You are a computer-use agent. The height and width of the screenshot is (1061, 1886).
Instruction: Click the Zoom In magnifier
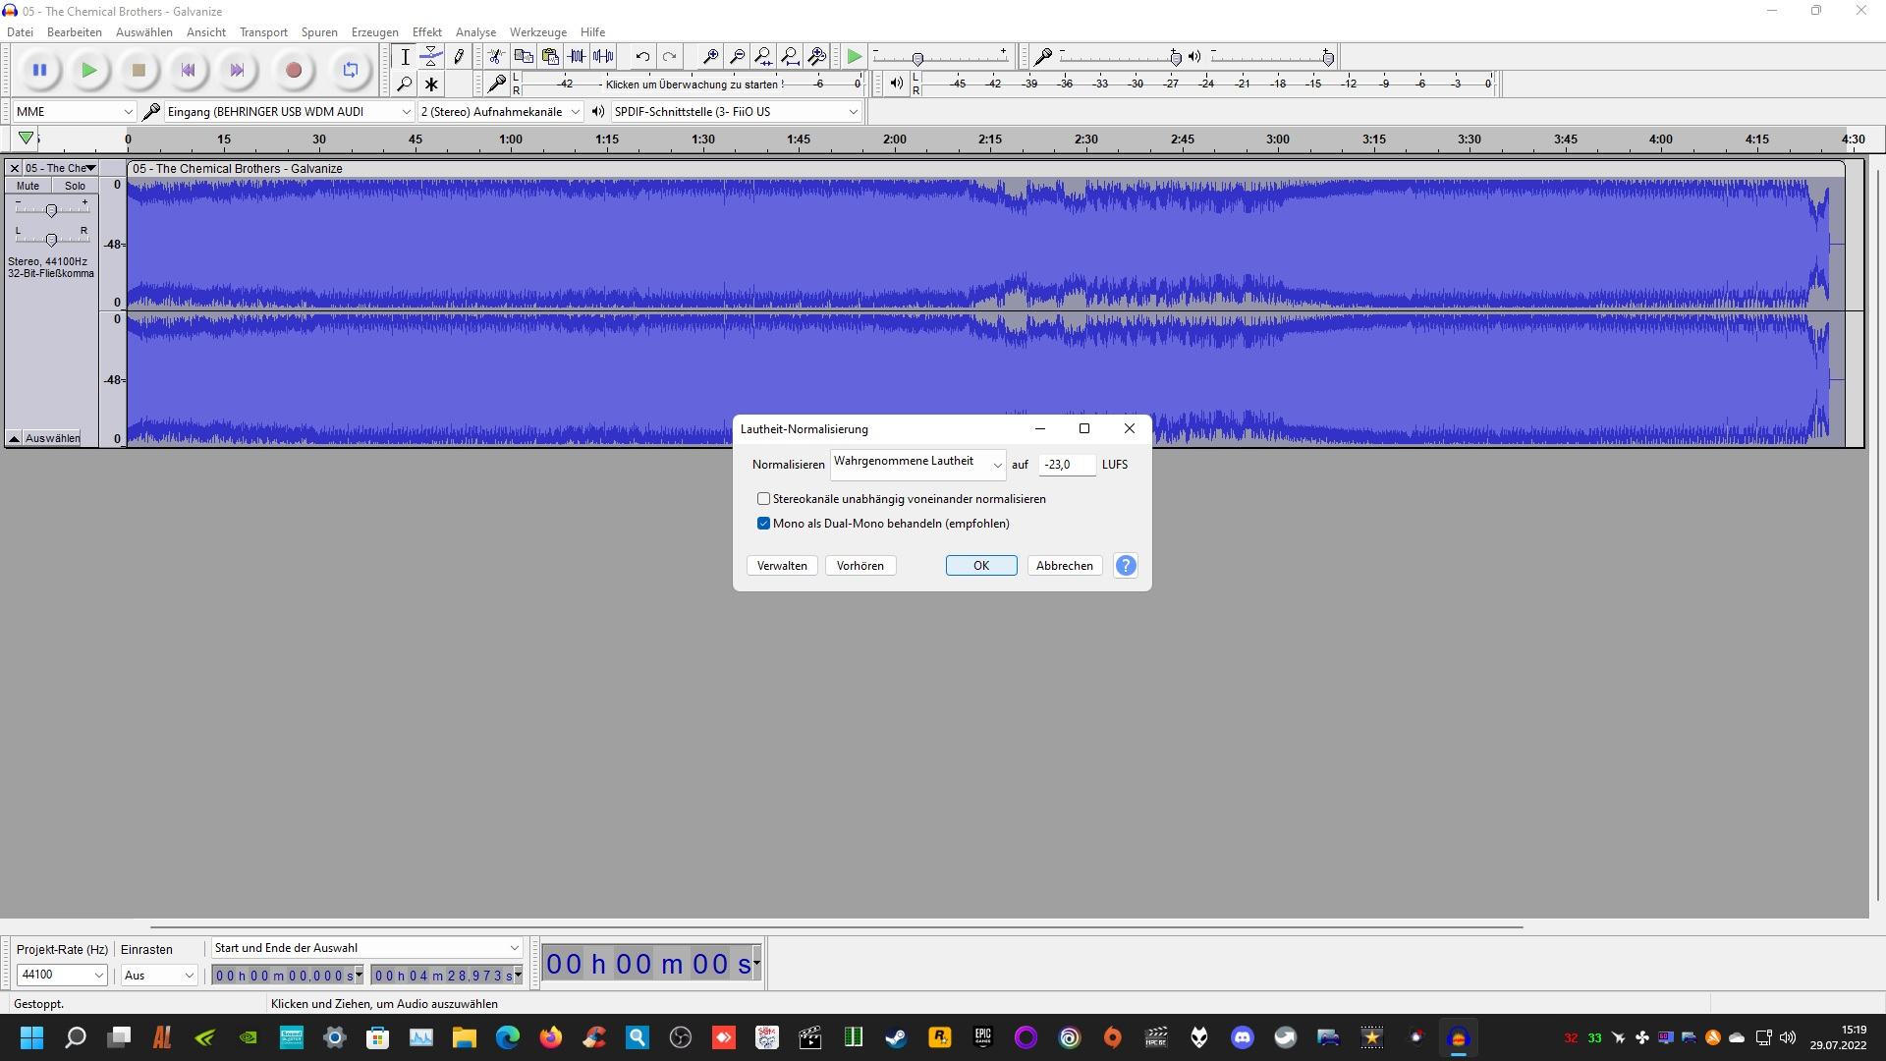click(710, 57)
